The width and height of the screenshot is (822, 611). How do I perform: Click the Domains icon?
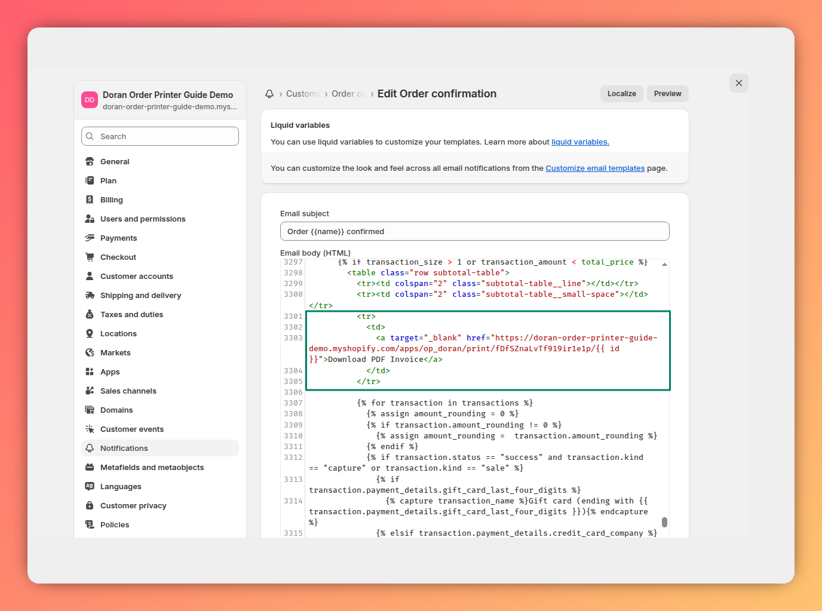(x=90, y=410)
